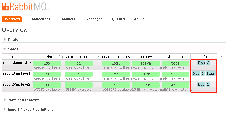The image size is (226, 116).
Task: Open the Admin tab
Action: tap(139, 19)
